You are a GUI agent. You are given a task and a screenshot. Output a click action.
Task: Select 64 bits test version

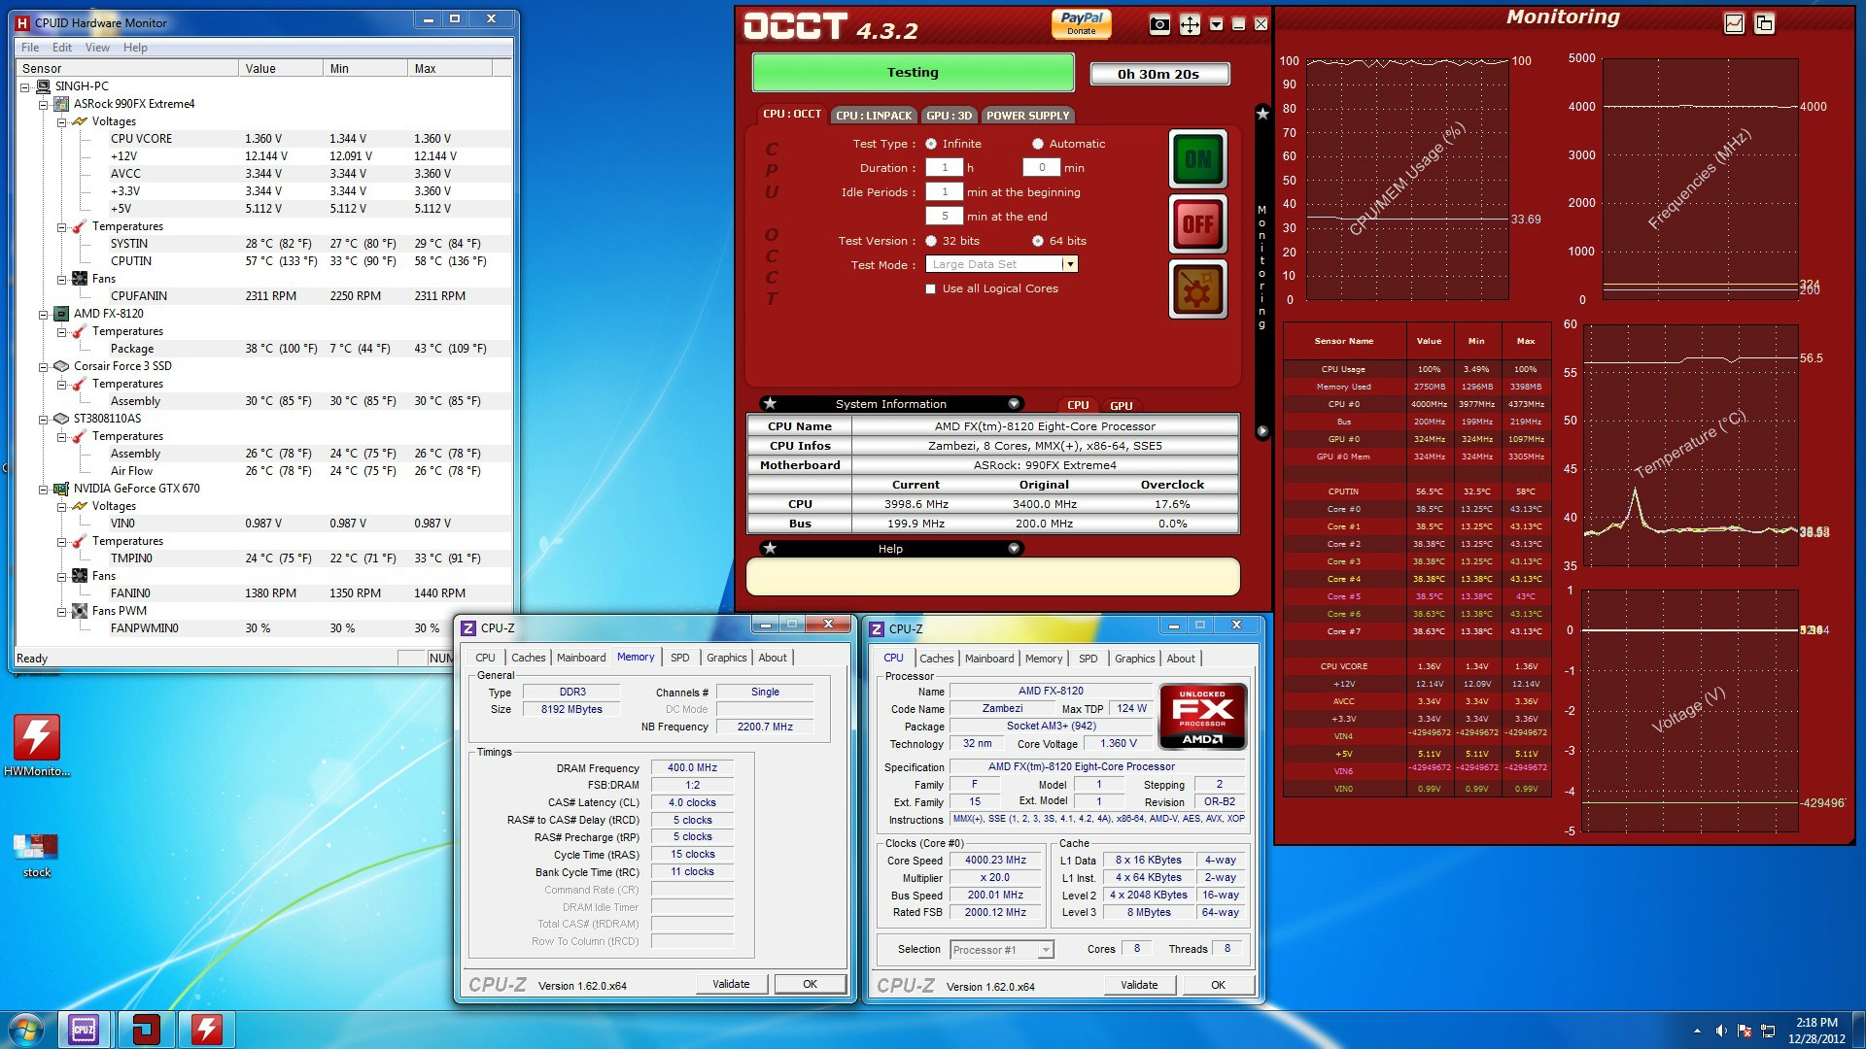pyautogui.click(x=1037, y=241)
